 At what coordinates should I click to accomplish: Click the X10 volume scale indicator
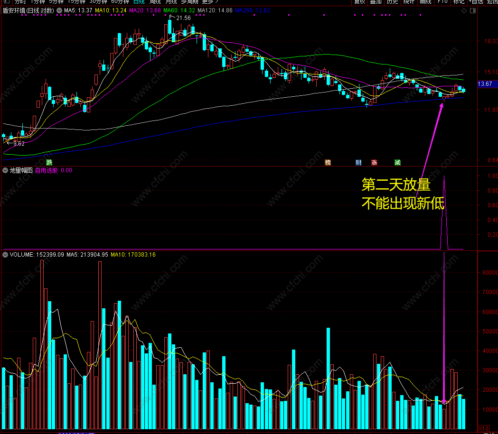tap(483, 429)
